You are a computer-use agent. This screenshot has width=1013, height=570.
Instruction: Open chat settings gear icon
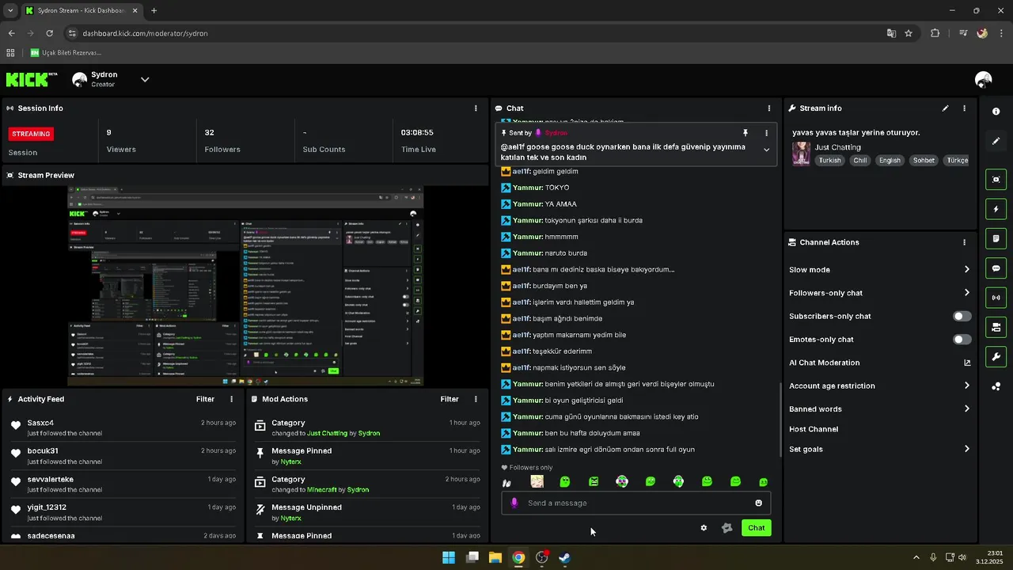704,528
